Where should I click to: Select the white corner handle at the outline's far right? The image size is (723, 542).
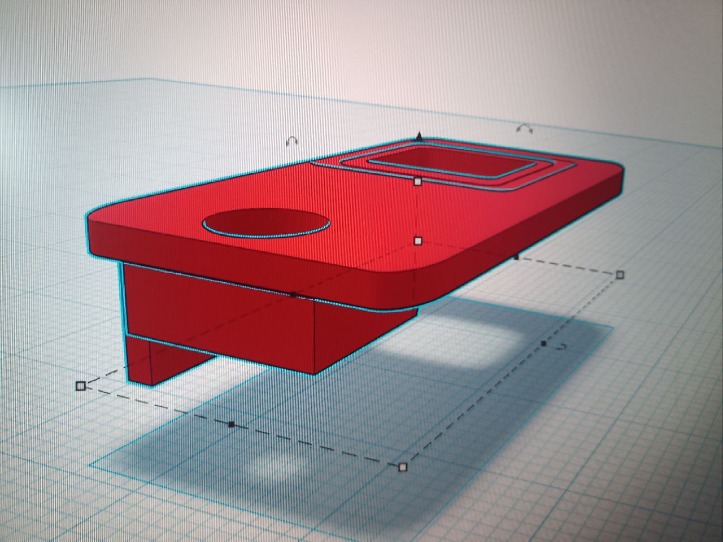point(620,275)
